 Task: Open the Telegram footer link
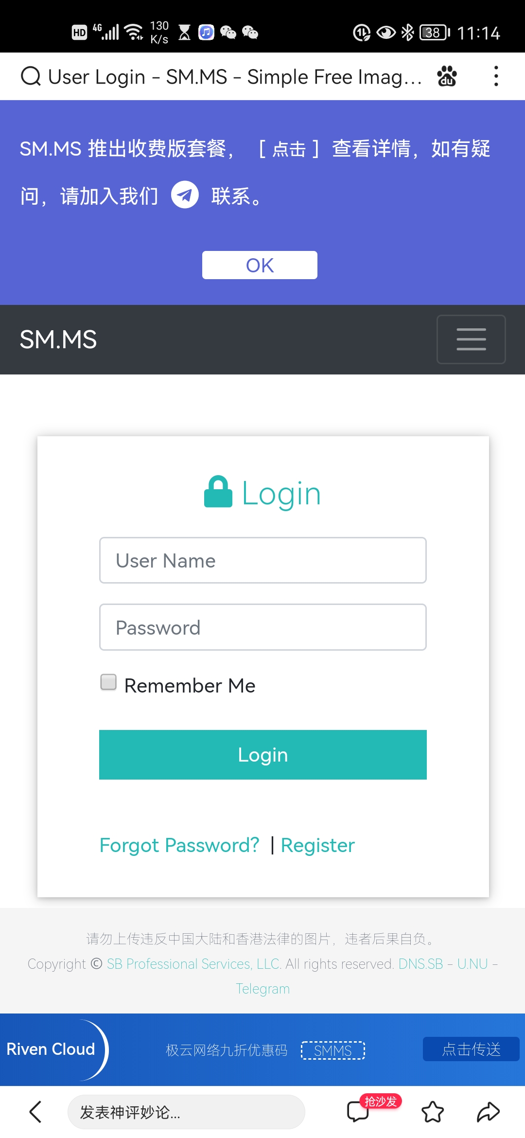(262, 989)
